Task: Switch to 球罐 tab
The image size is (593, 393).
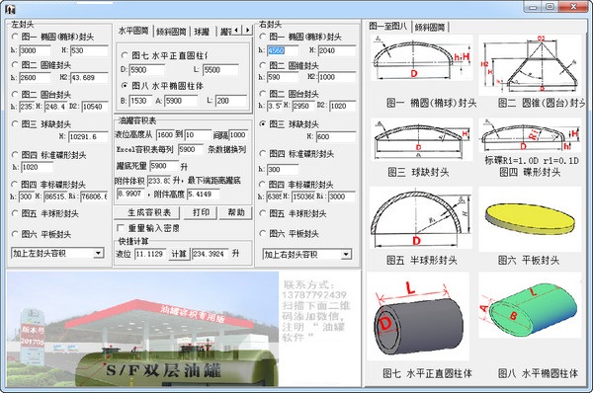Action: 202,32
